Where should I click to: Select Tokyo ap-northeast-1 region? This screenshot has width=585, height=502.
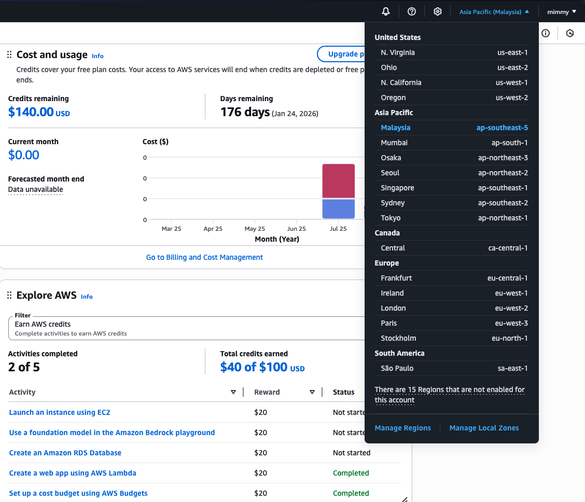pos(451,218)
